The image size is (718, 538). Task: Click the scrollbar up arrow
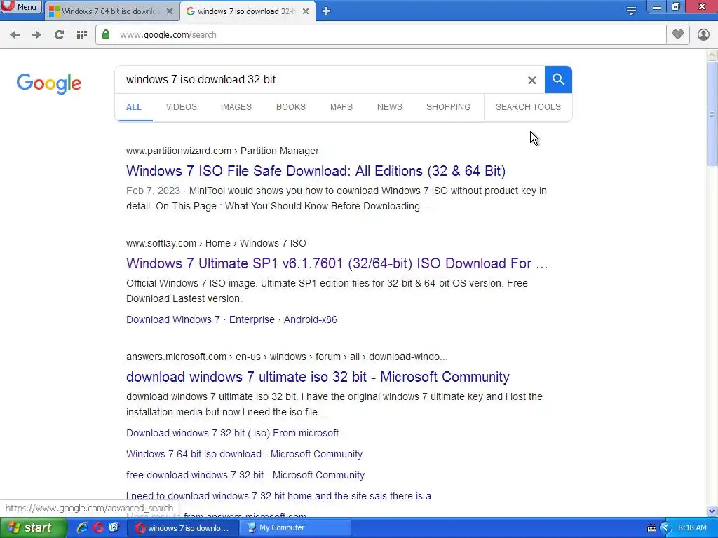point(712,55)
